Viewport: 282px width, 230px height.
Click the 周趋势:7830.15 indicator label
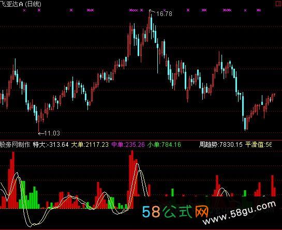pos(220,145)
